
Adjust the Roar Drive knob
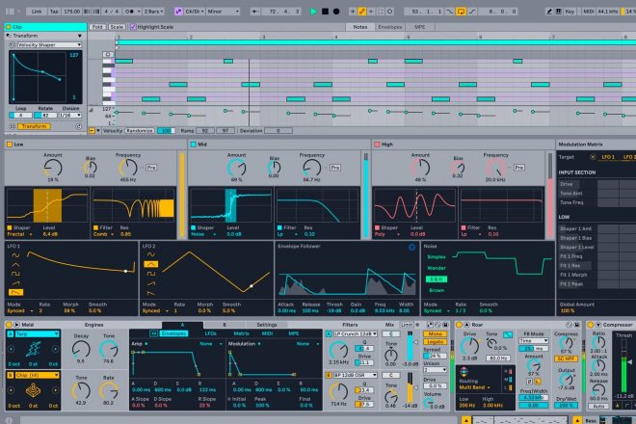coord(469,346)
